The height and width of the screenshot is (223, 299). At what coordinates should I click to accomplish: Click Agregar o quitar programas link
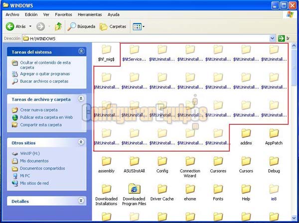pos(45,74)
